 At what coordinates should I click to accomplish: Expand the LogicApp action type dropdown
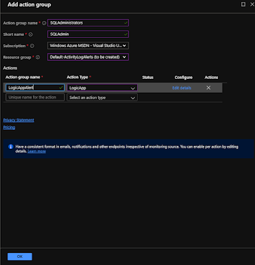(x=102, y=87)
